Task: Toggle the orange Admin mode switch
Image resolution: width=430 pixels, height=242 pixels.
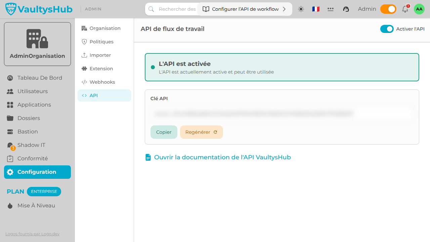Action: point(388,9)
